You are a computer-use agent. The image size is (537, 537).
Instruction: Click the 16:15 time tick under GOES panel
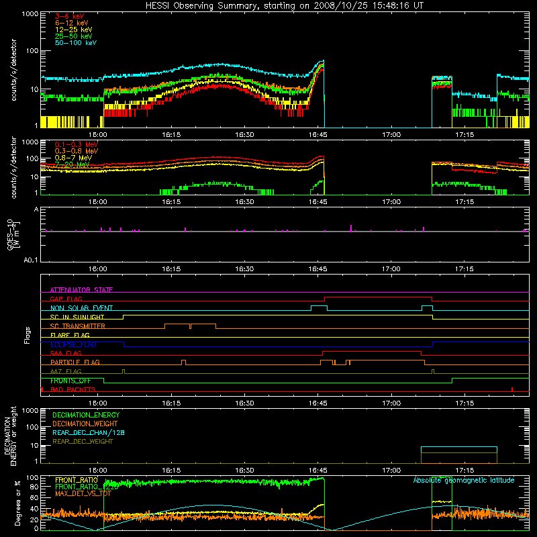(x=171, y=269)
